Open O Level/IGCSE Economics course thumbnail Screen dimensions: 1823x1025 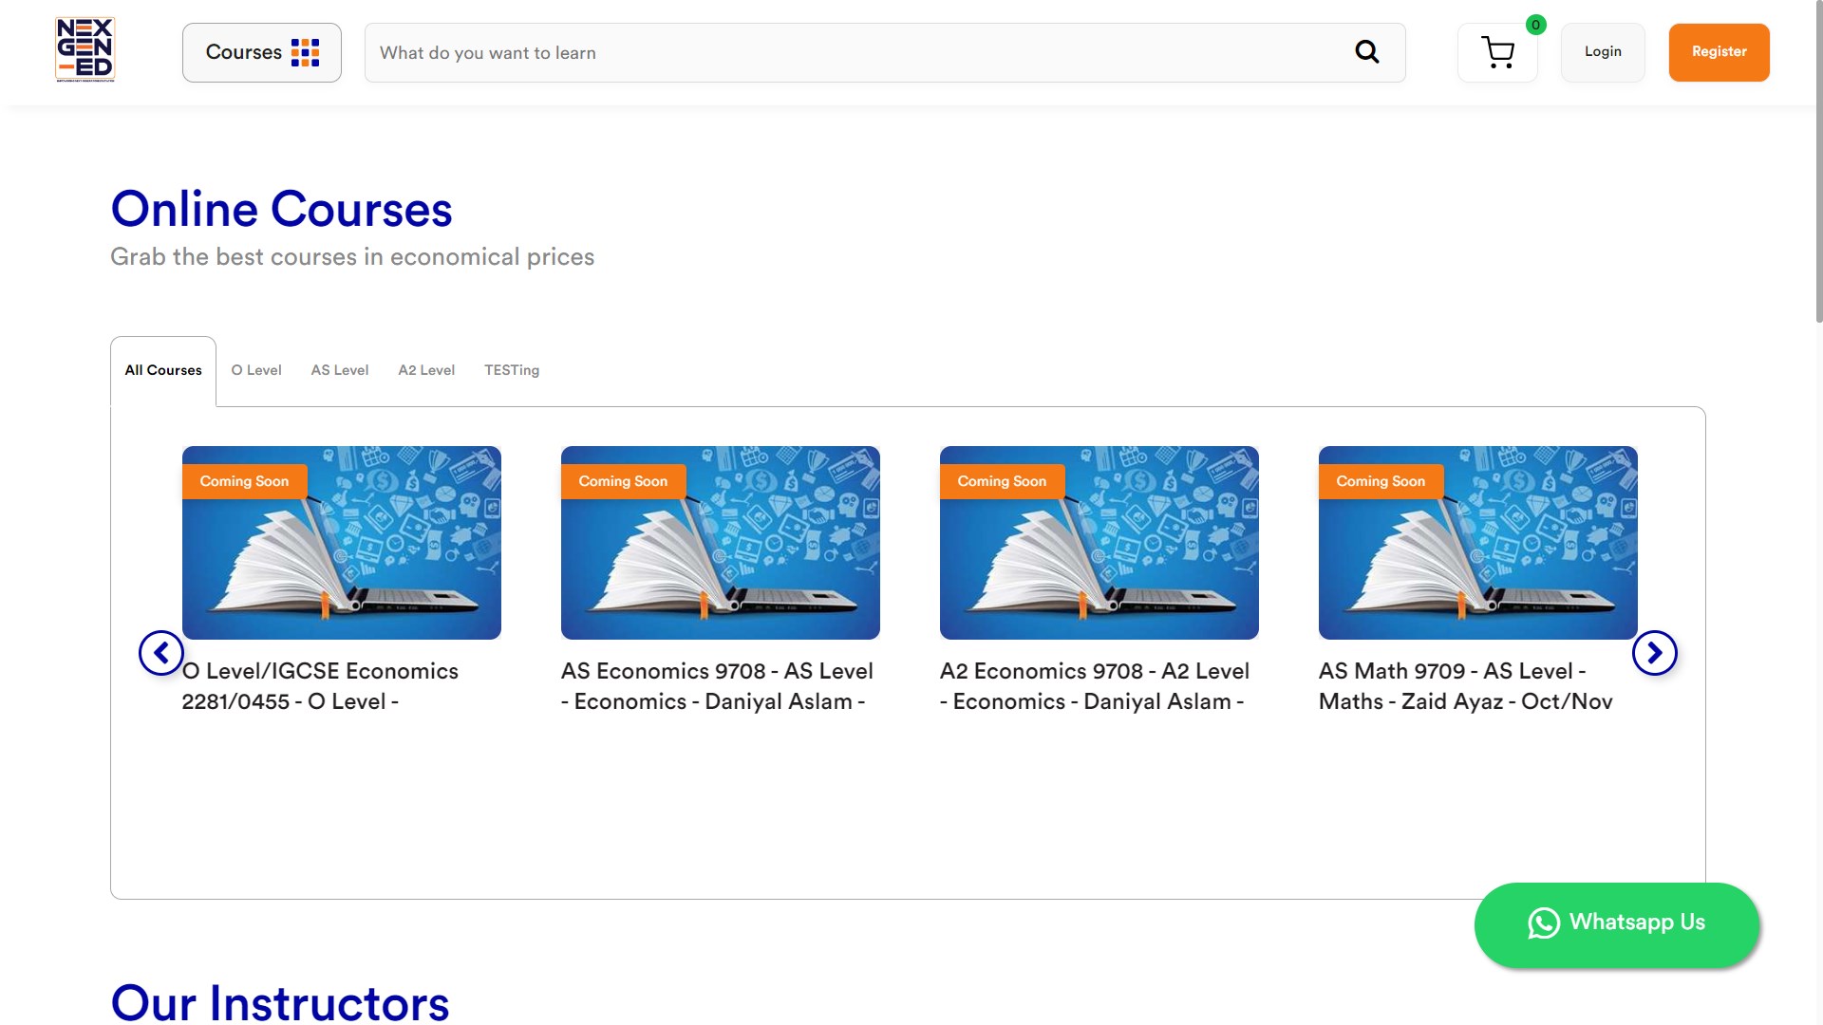tap(342, 543)
